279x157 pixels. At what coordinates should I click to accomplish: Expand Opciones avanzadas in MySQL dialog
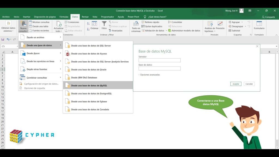pyautogui.click(x=149, y=75)
